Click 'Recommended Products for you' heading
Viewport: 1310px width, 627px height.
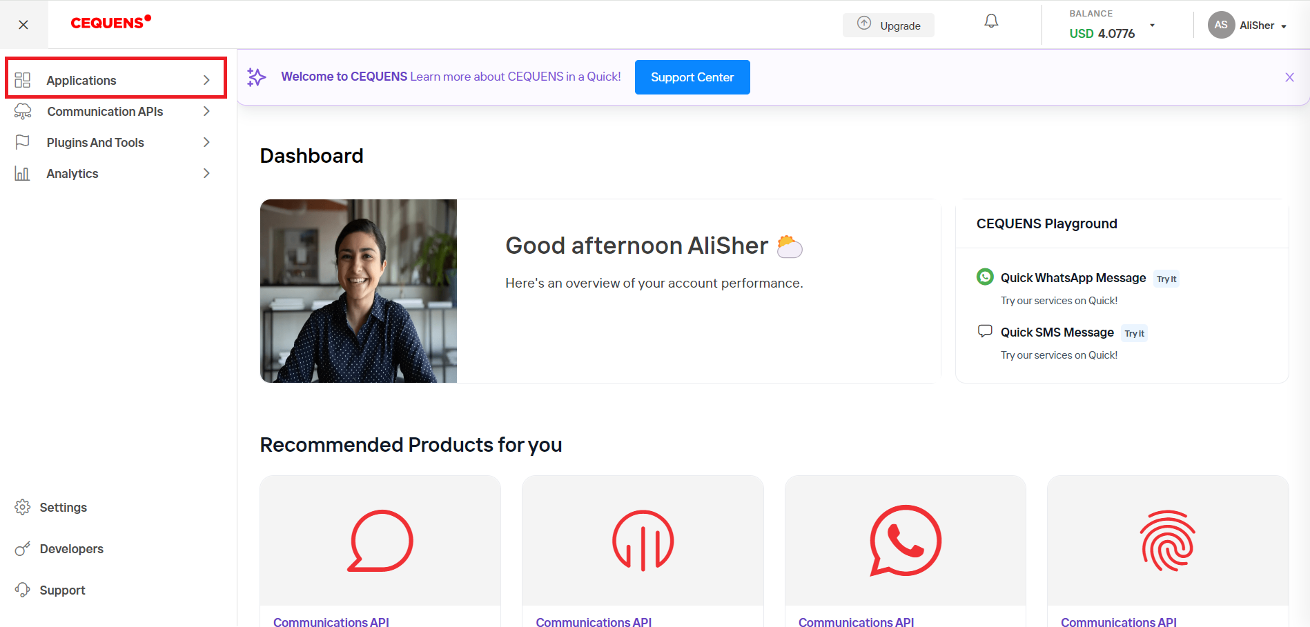[x=411, y=445]
